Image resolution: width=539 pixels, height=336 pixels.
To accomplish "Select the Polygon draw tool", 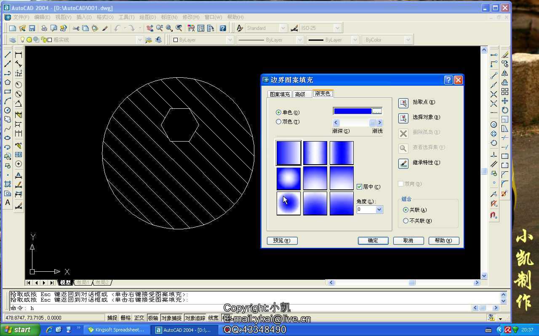I will pos(8,82).
